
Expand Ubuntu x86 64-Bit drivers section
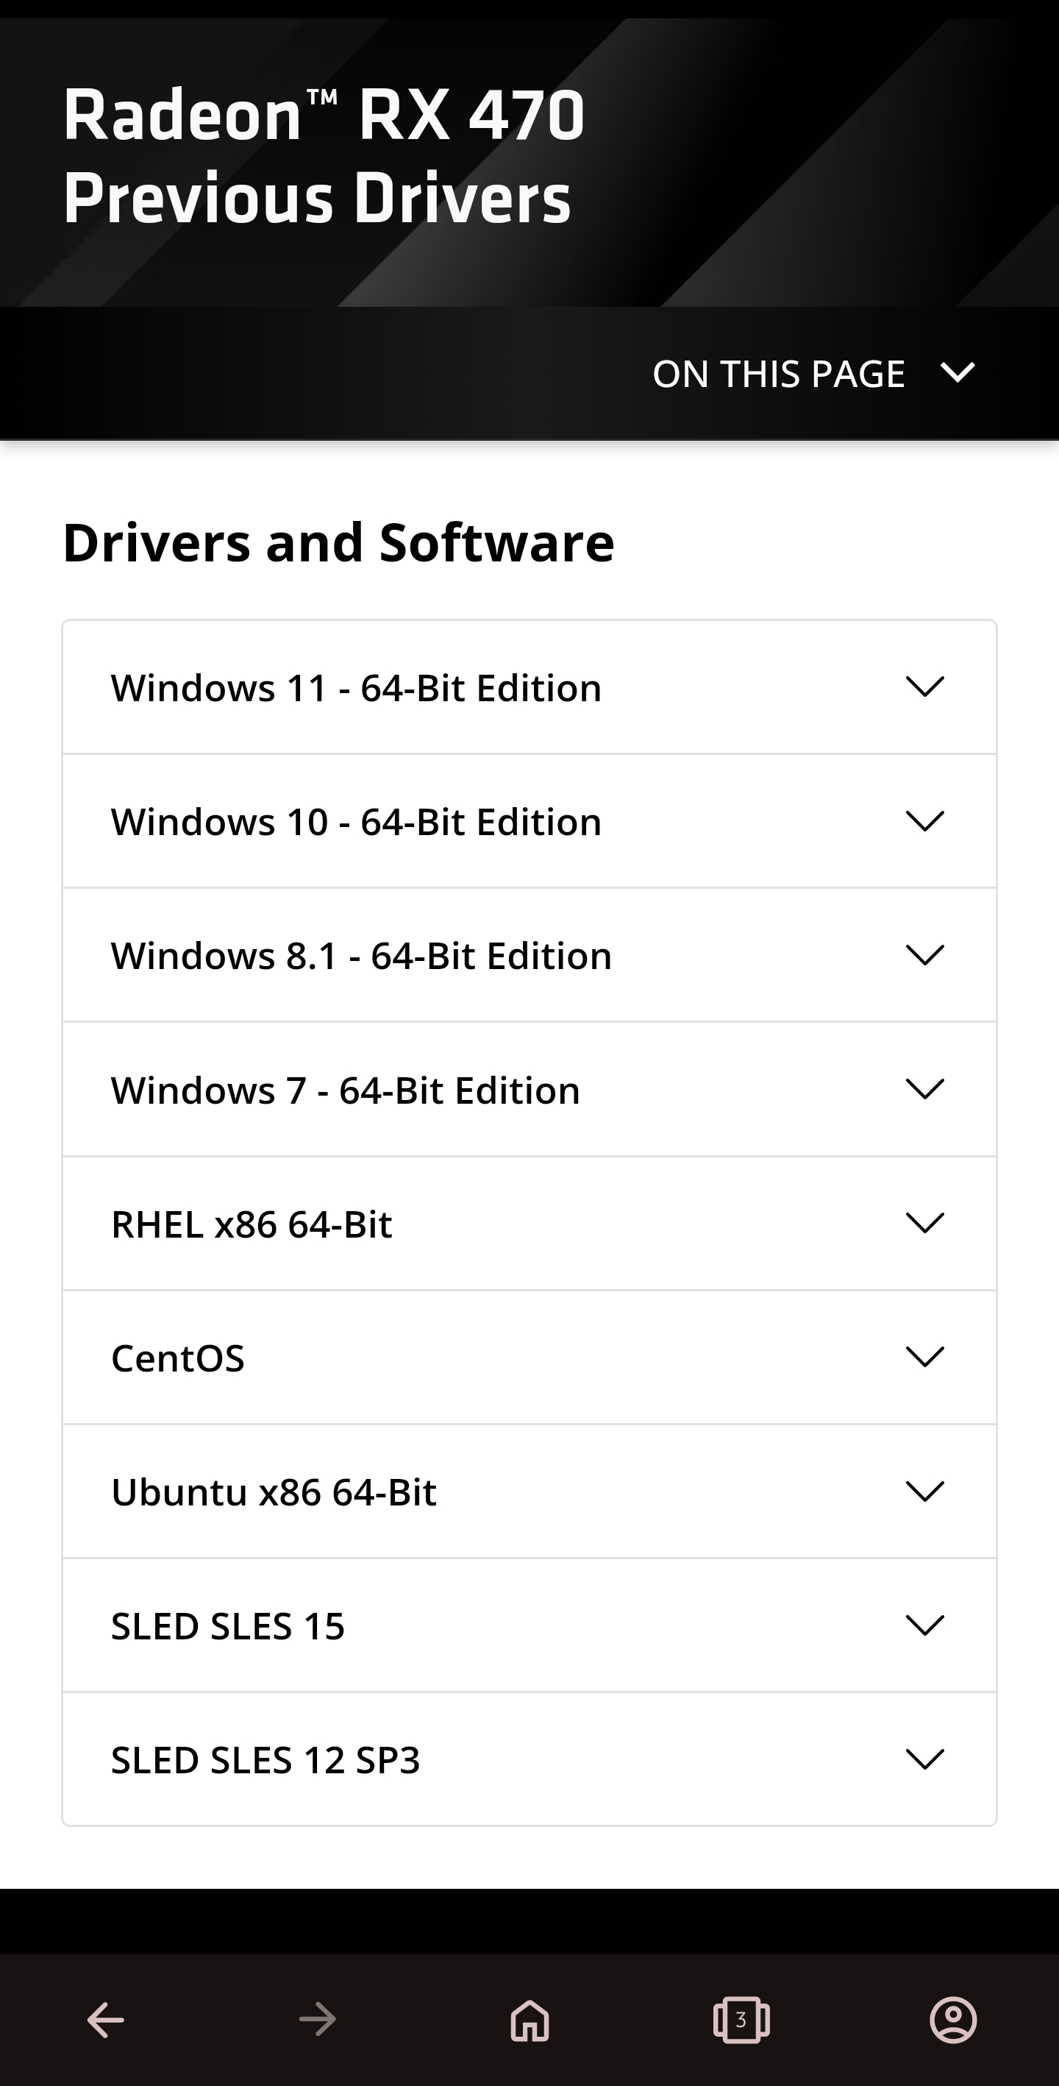point(529,1491)
